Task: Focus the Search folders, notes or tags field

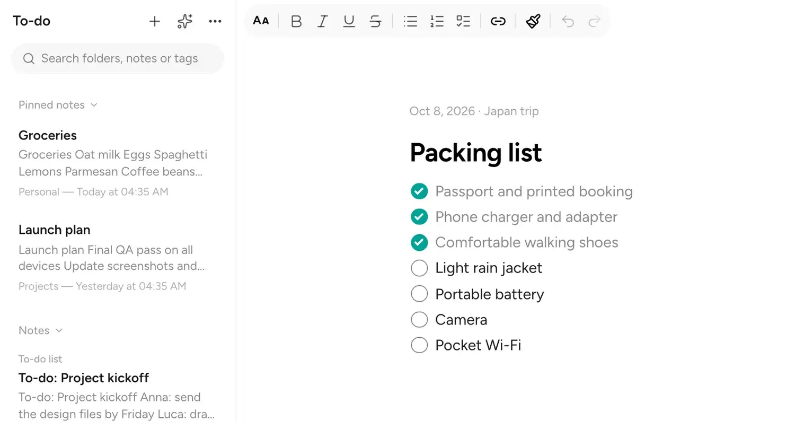Action: pos(118,58)
